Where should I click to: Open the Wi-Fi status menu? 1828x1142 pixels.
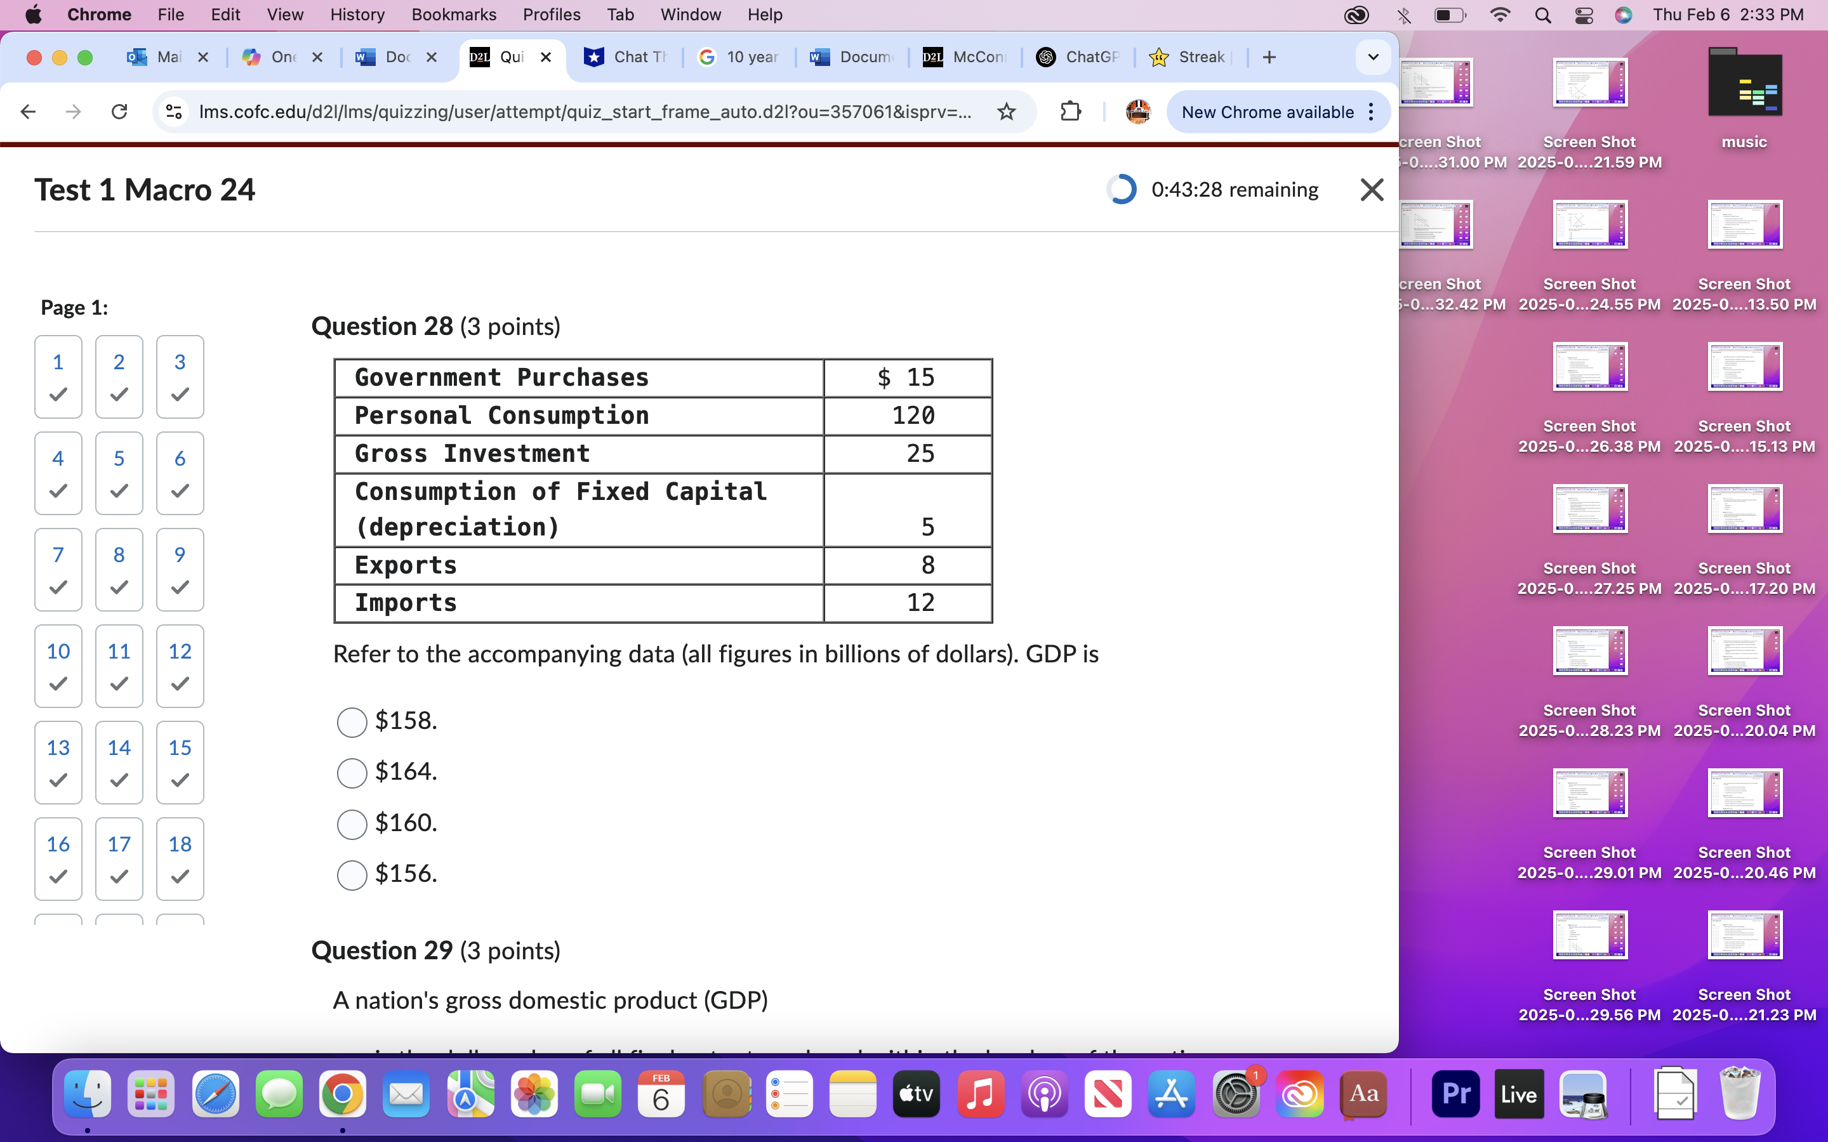coord(1500,15)
